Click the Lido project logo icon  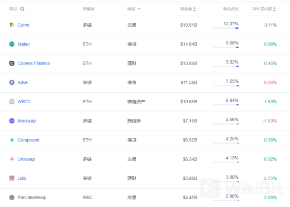click(x=12, y=178)
